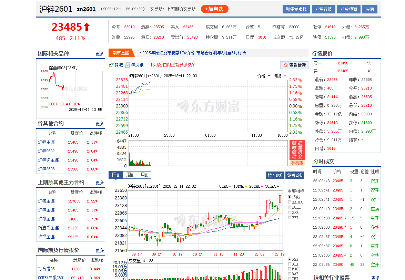Open the 2025年原油弱市 news headline
The width and height of the screenshot is (405, 280).
pyautogui.click(x=194, y=53)
